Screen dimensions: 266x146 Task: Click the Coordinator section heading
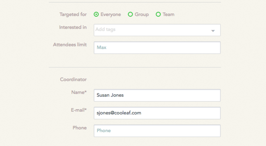(73, 79)
